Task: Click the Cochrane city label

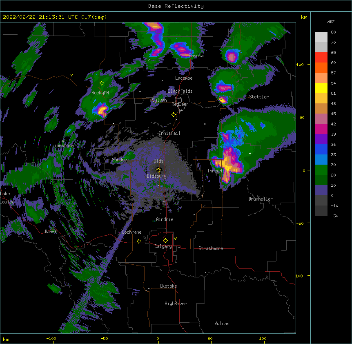Action: (x=131, y=232)
